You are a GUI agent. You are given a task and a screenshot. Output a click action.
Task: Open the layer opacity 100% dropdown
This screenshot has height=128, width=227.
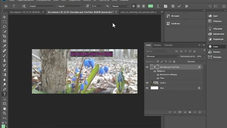(204, 56)
